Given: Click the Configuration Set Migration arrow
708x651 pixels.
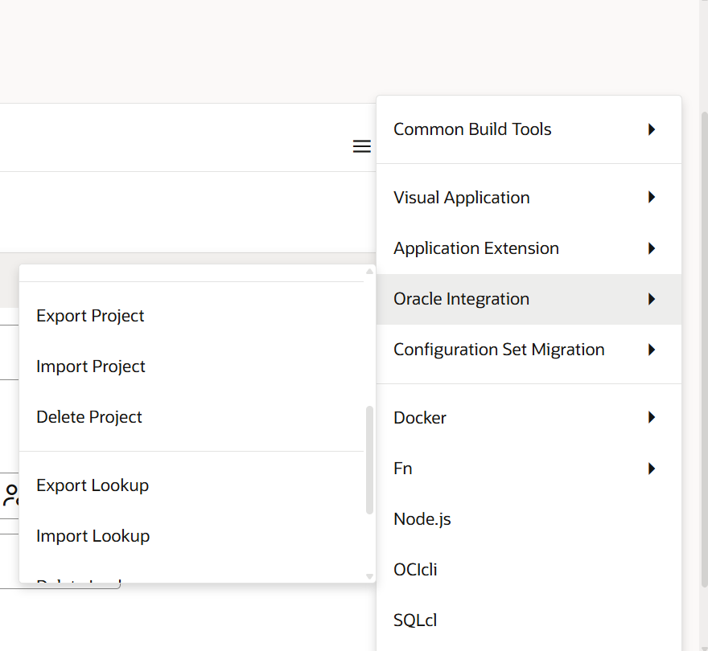Looking at the screenshot, I should click(x=652, y=350).
